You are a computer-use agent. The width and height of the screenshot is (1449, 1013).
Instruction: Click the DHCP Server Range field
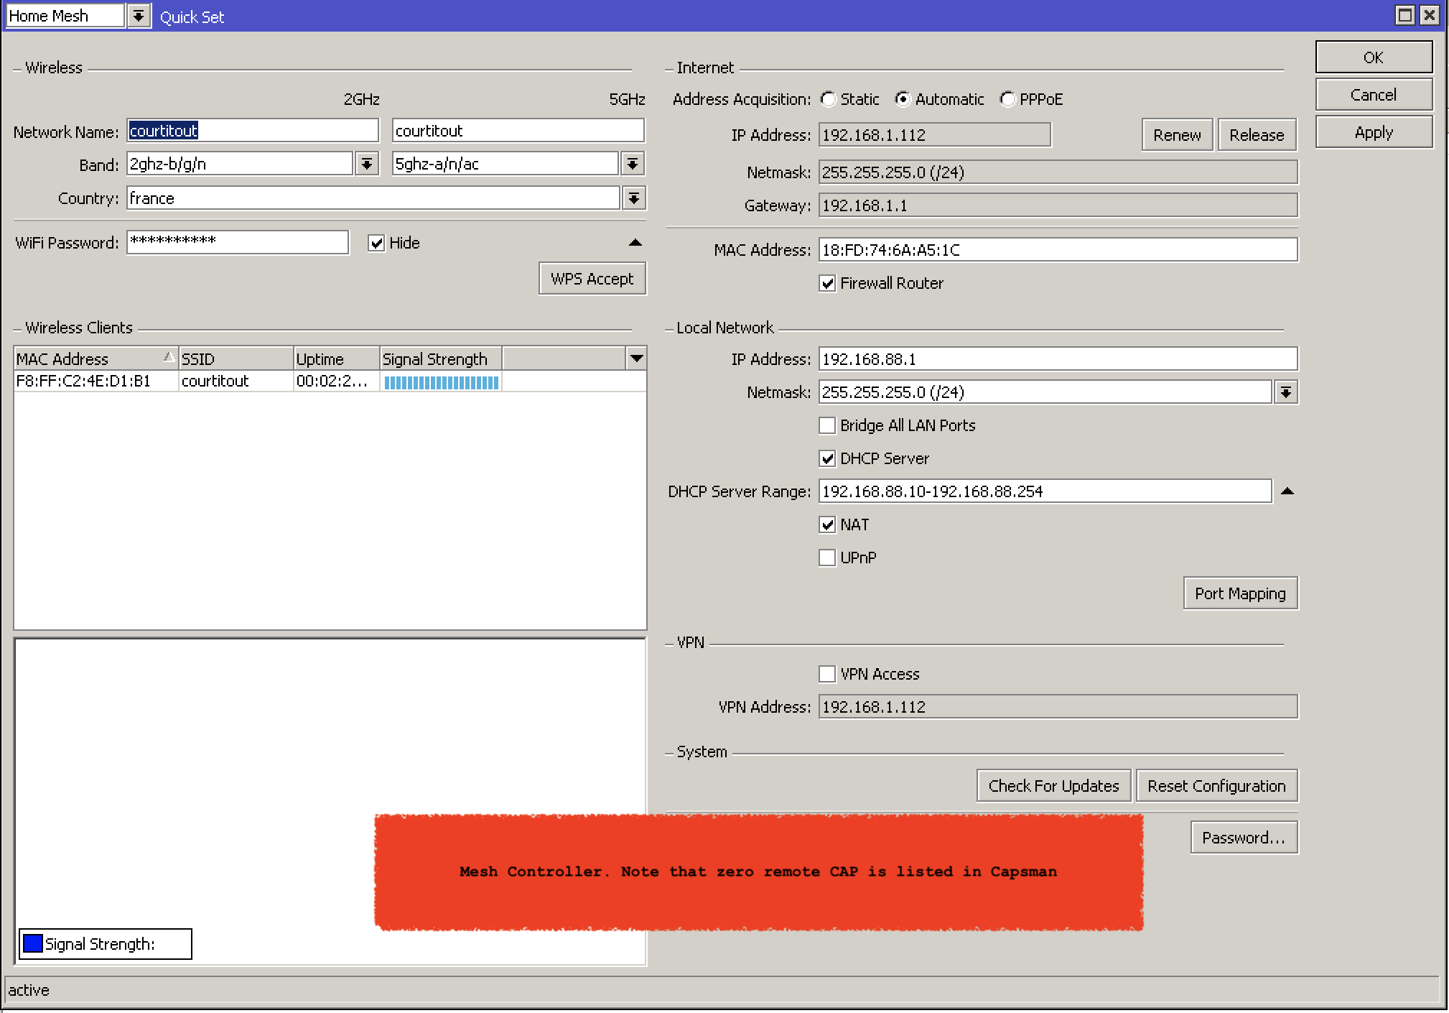tap(1045, 491)
